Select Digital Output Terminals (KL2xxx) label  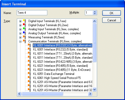tap(48, 25)
